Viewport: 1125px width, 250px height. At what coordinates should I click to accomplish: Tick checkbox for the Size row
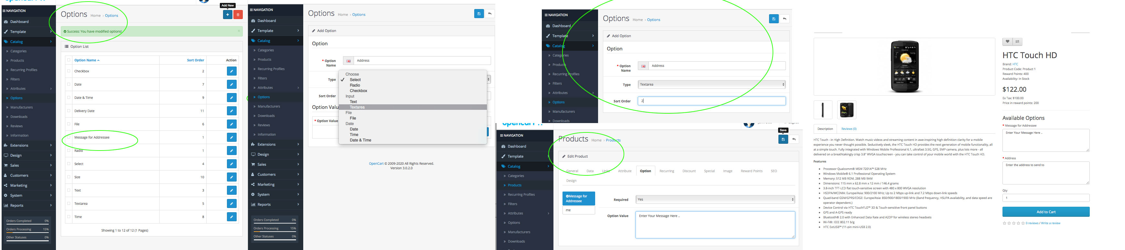tap(69, 177)
